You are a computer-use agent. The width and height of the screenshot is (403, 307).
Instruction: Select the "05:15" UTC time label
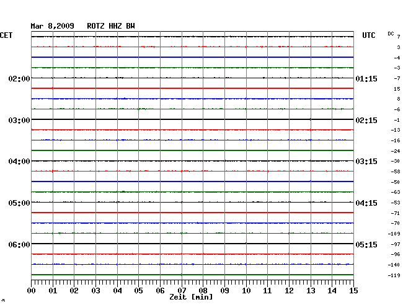click(366, 244)
